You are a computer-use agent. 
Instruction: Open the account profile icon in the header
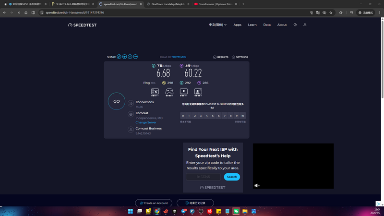click(x=305, y=25)
